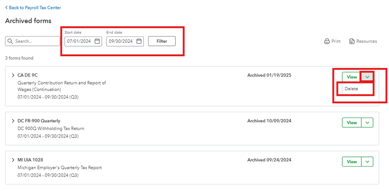
Task: Expand the DC FR-900 Quarterly form row
Action: [13, 121]
